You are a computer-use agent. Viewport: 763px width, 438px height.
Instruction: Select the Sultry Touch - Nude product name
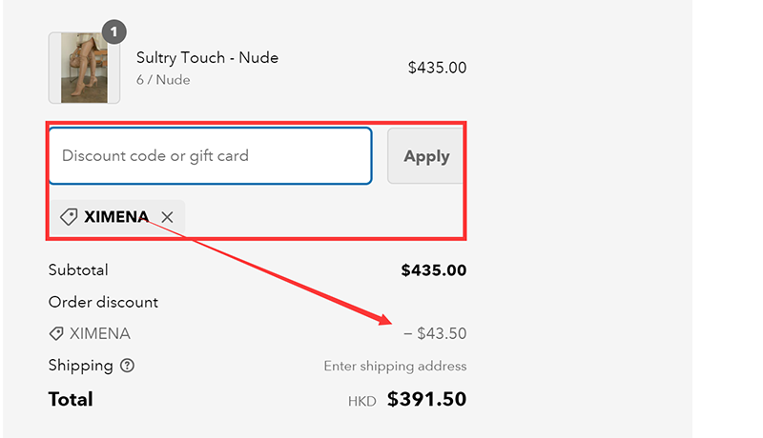207,58
